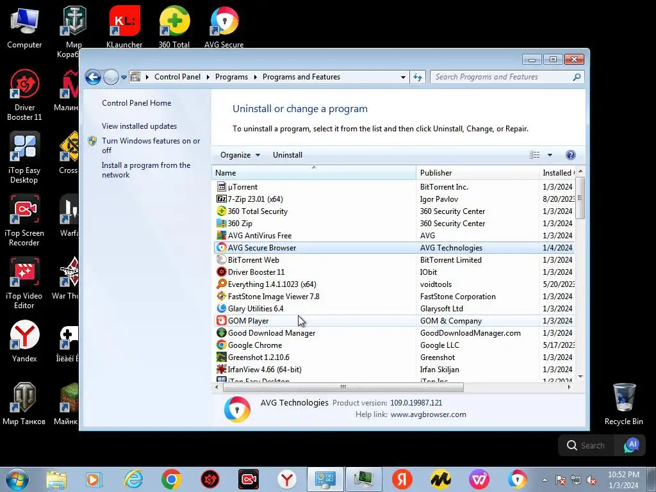Screen dimensions: 656x492
Task: Select Good Download Manager entry
Action: [x=394, y=333]
